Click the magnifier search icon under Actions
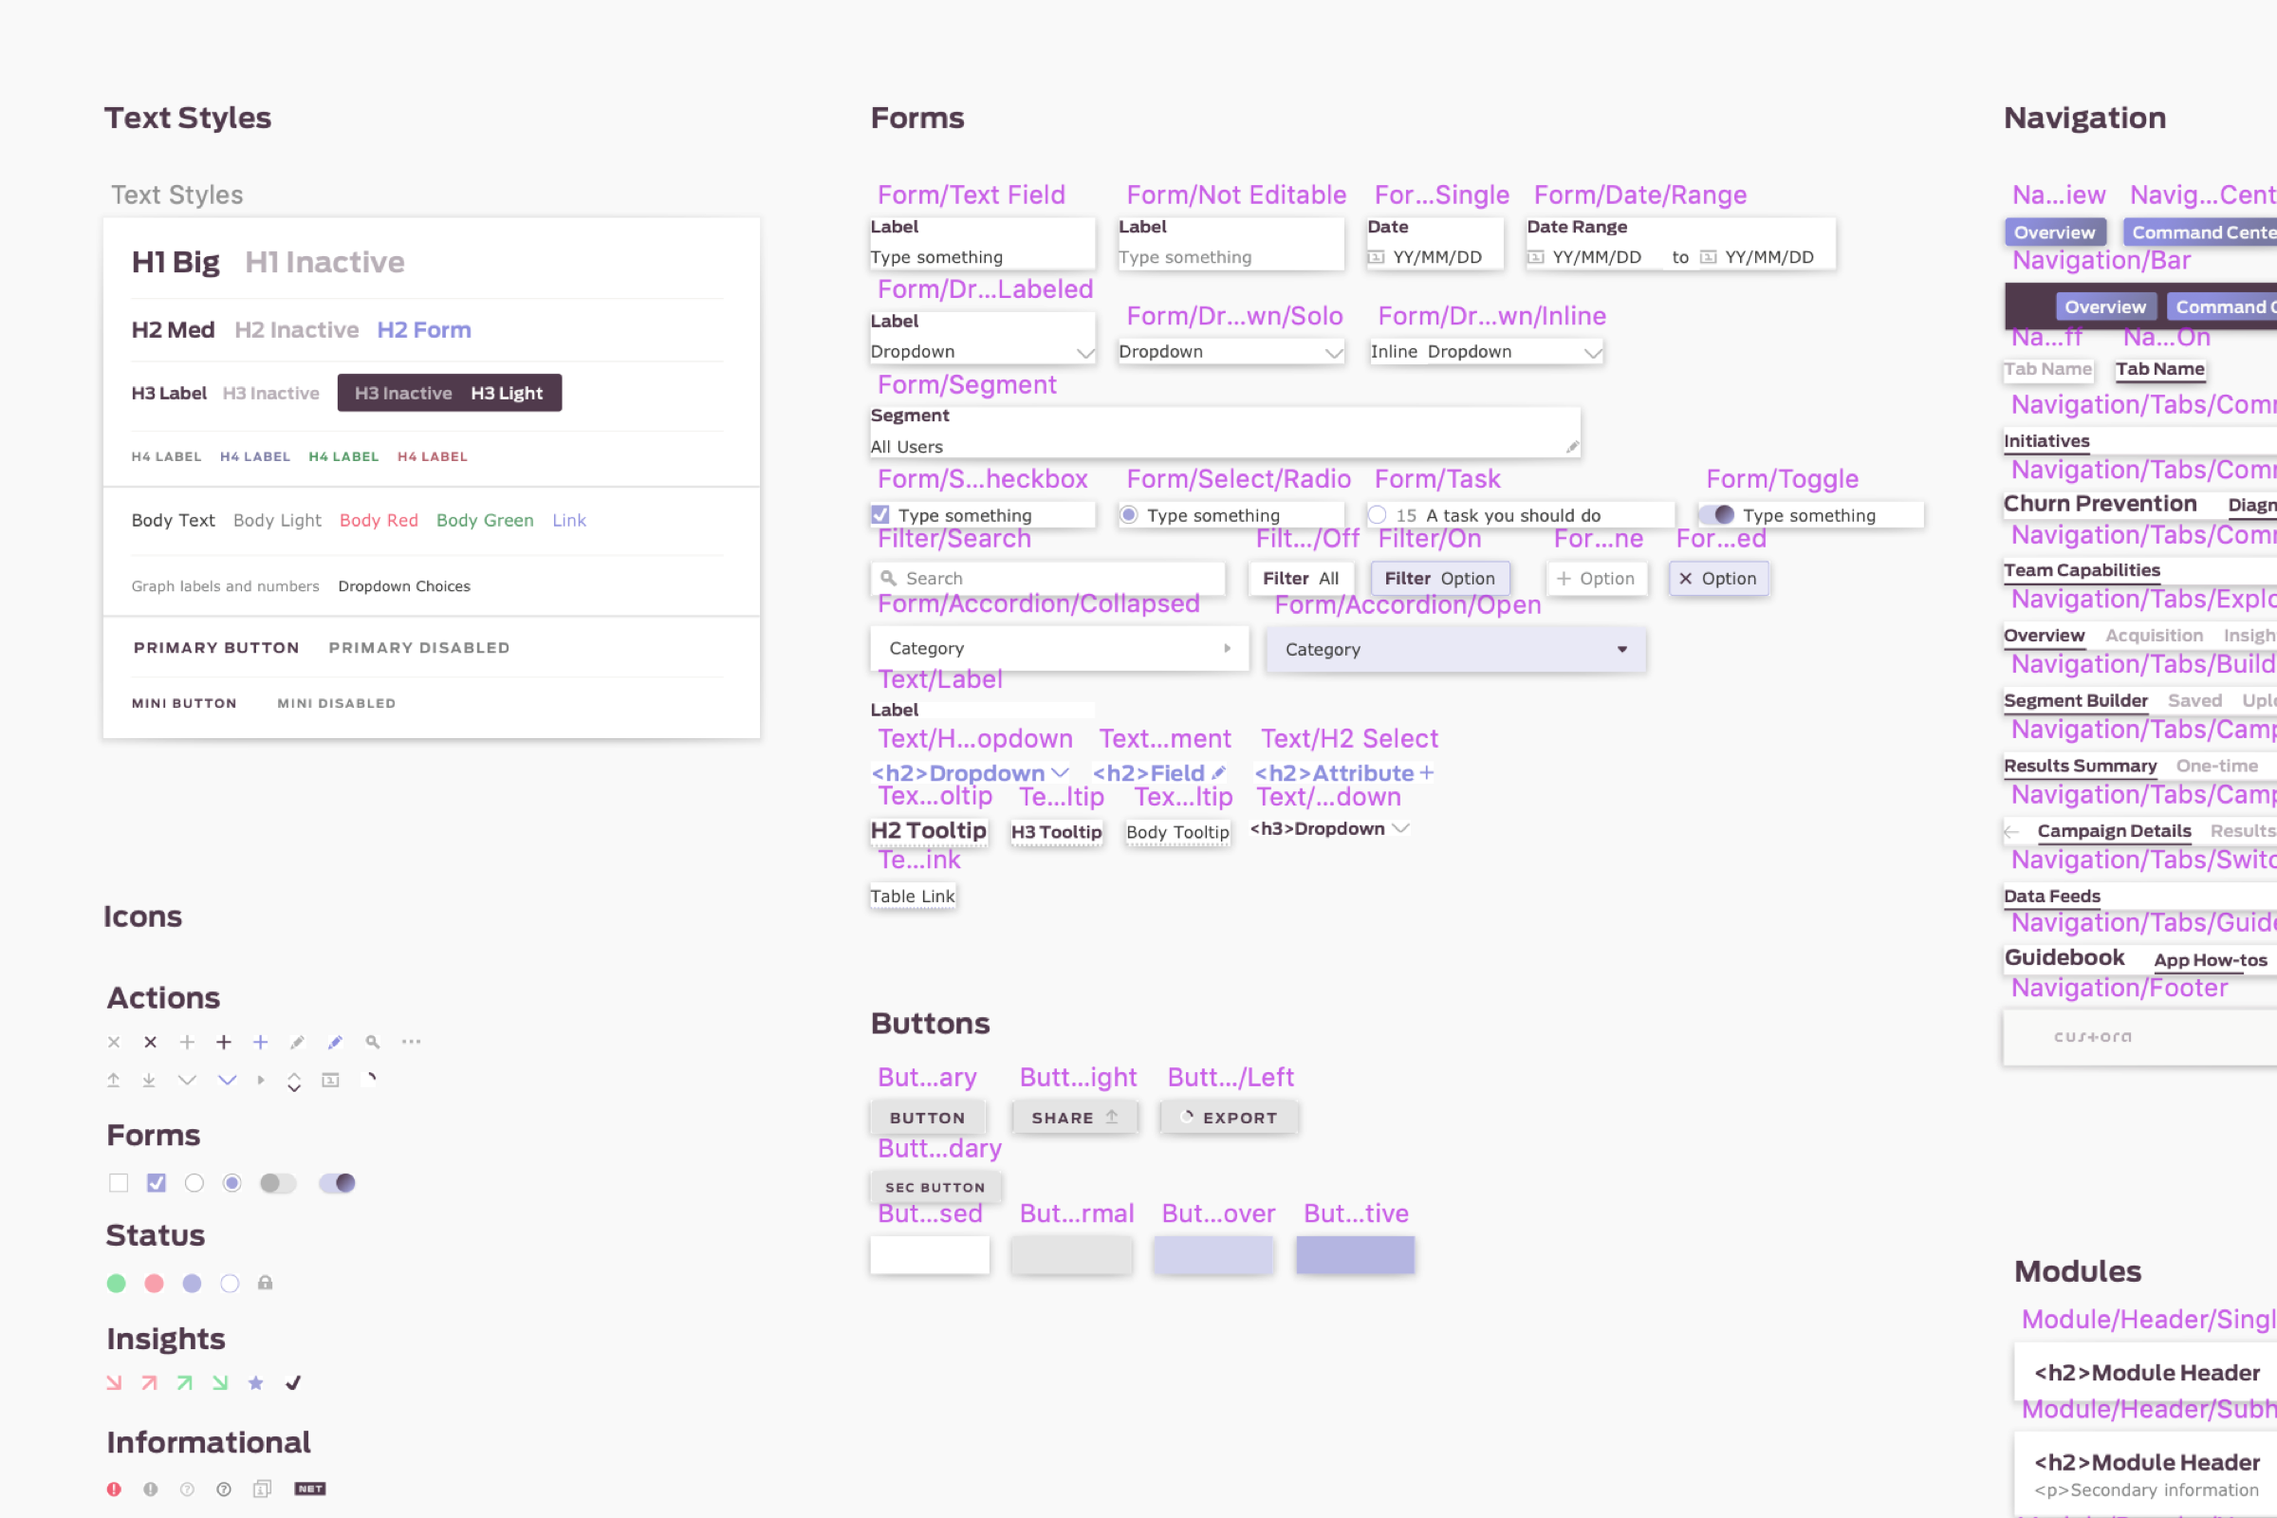 (372, 1042)
